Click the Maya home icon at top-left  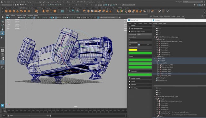2,2
